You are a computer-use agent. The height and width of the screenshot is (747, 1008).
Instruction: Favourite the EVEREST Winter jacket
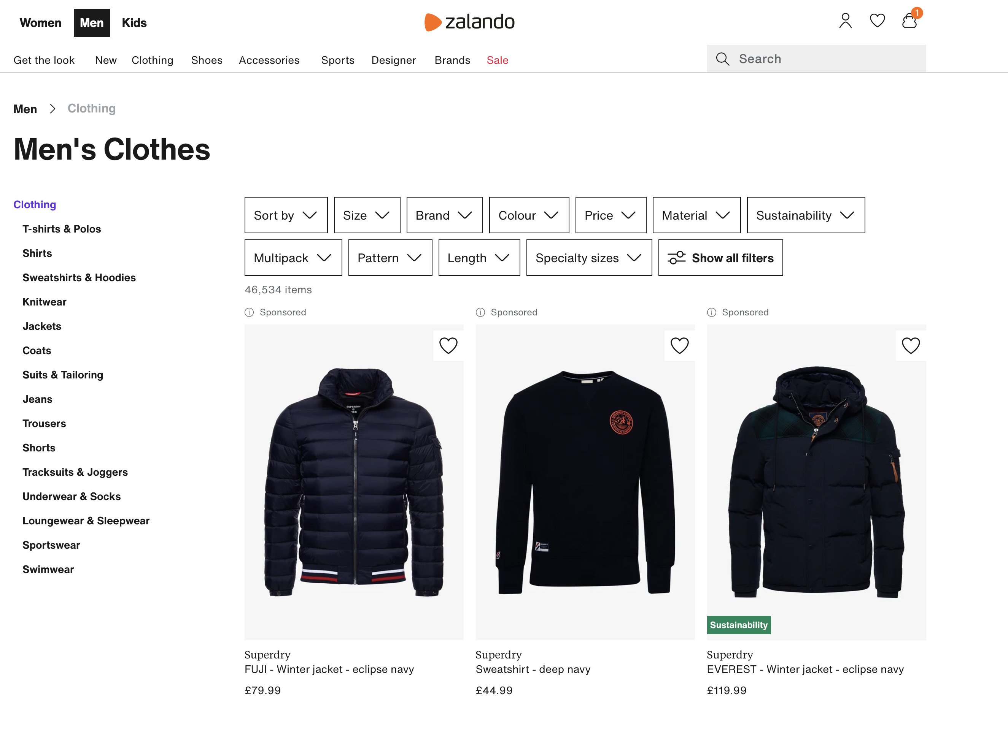pyautogui.click(x=911, y=346)
